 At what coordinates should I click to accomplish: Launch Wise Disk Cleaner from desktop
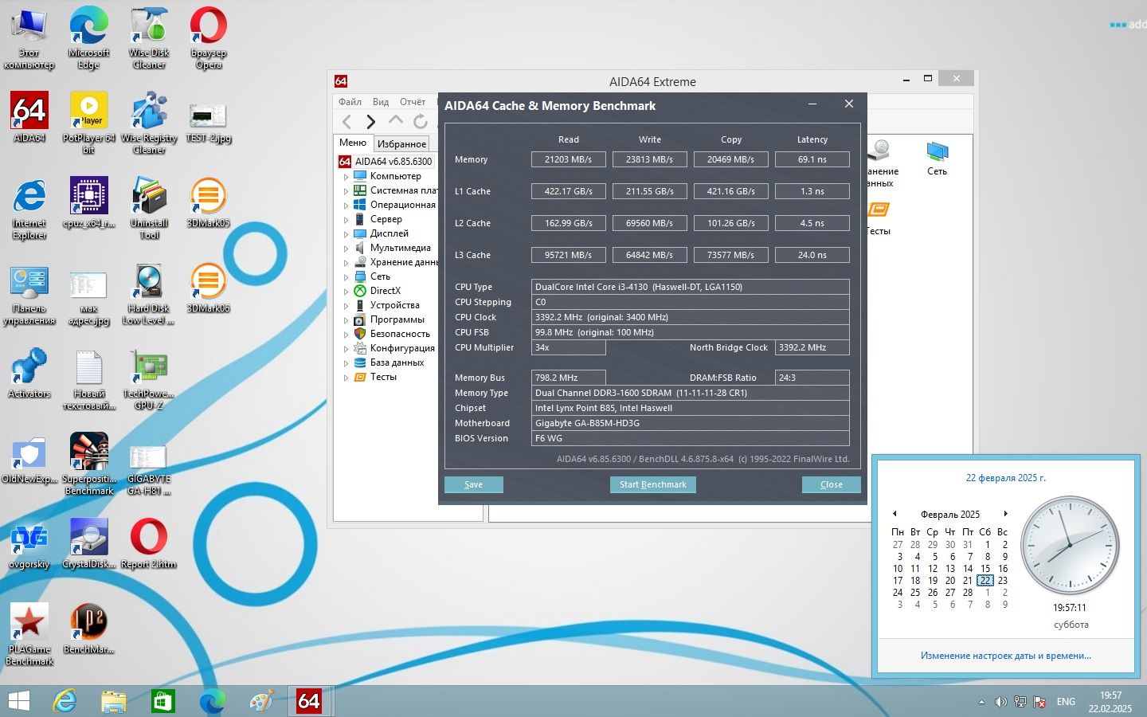(x=149, y=37)
